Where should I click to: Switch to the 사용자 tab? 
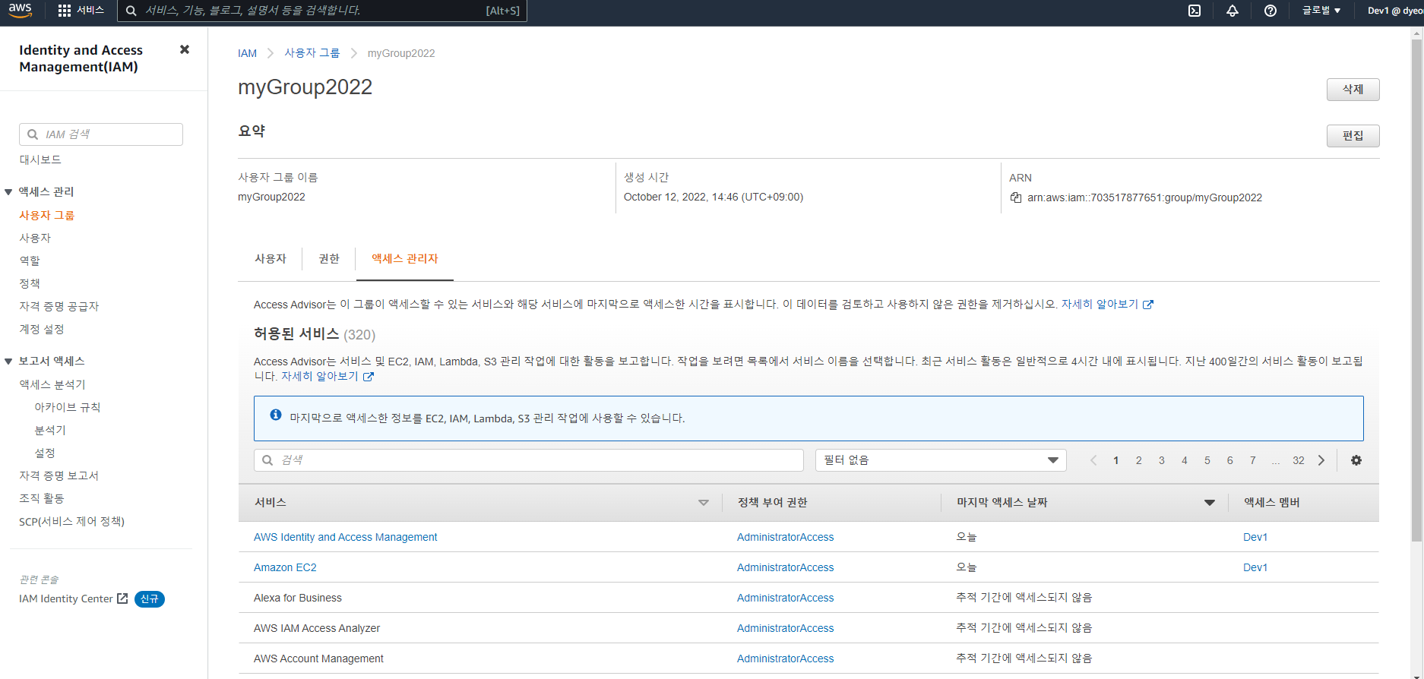pyautogui.click(x=271, y=259)
